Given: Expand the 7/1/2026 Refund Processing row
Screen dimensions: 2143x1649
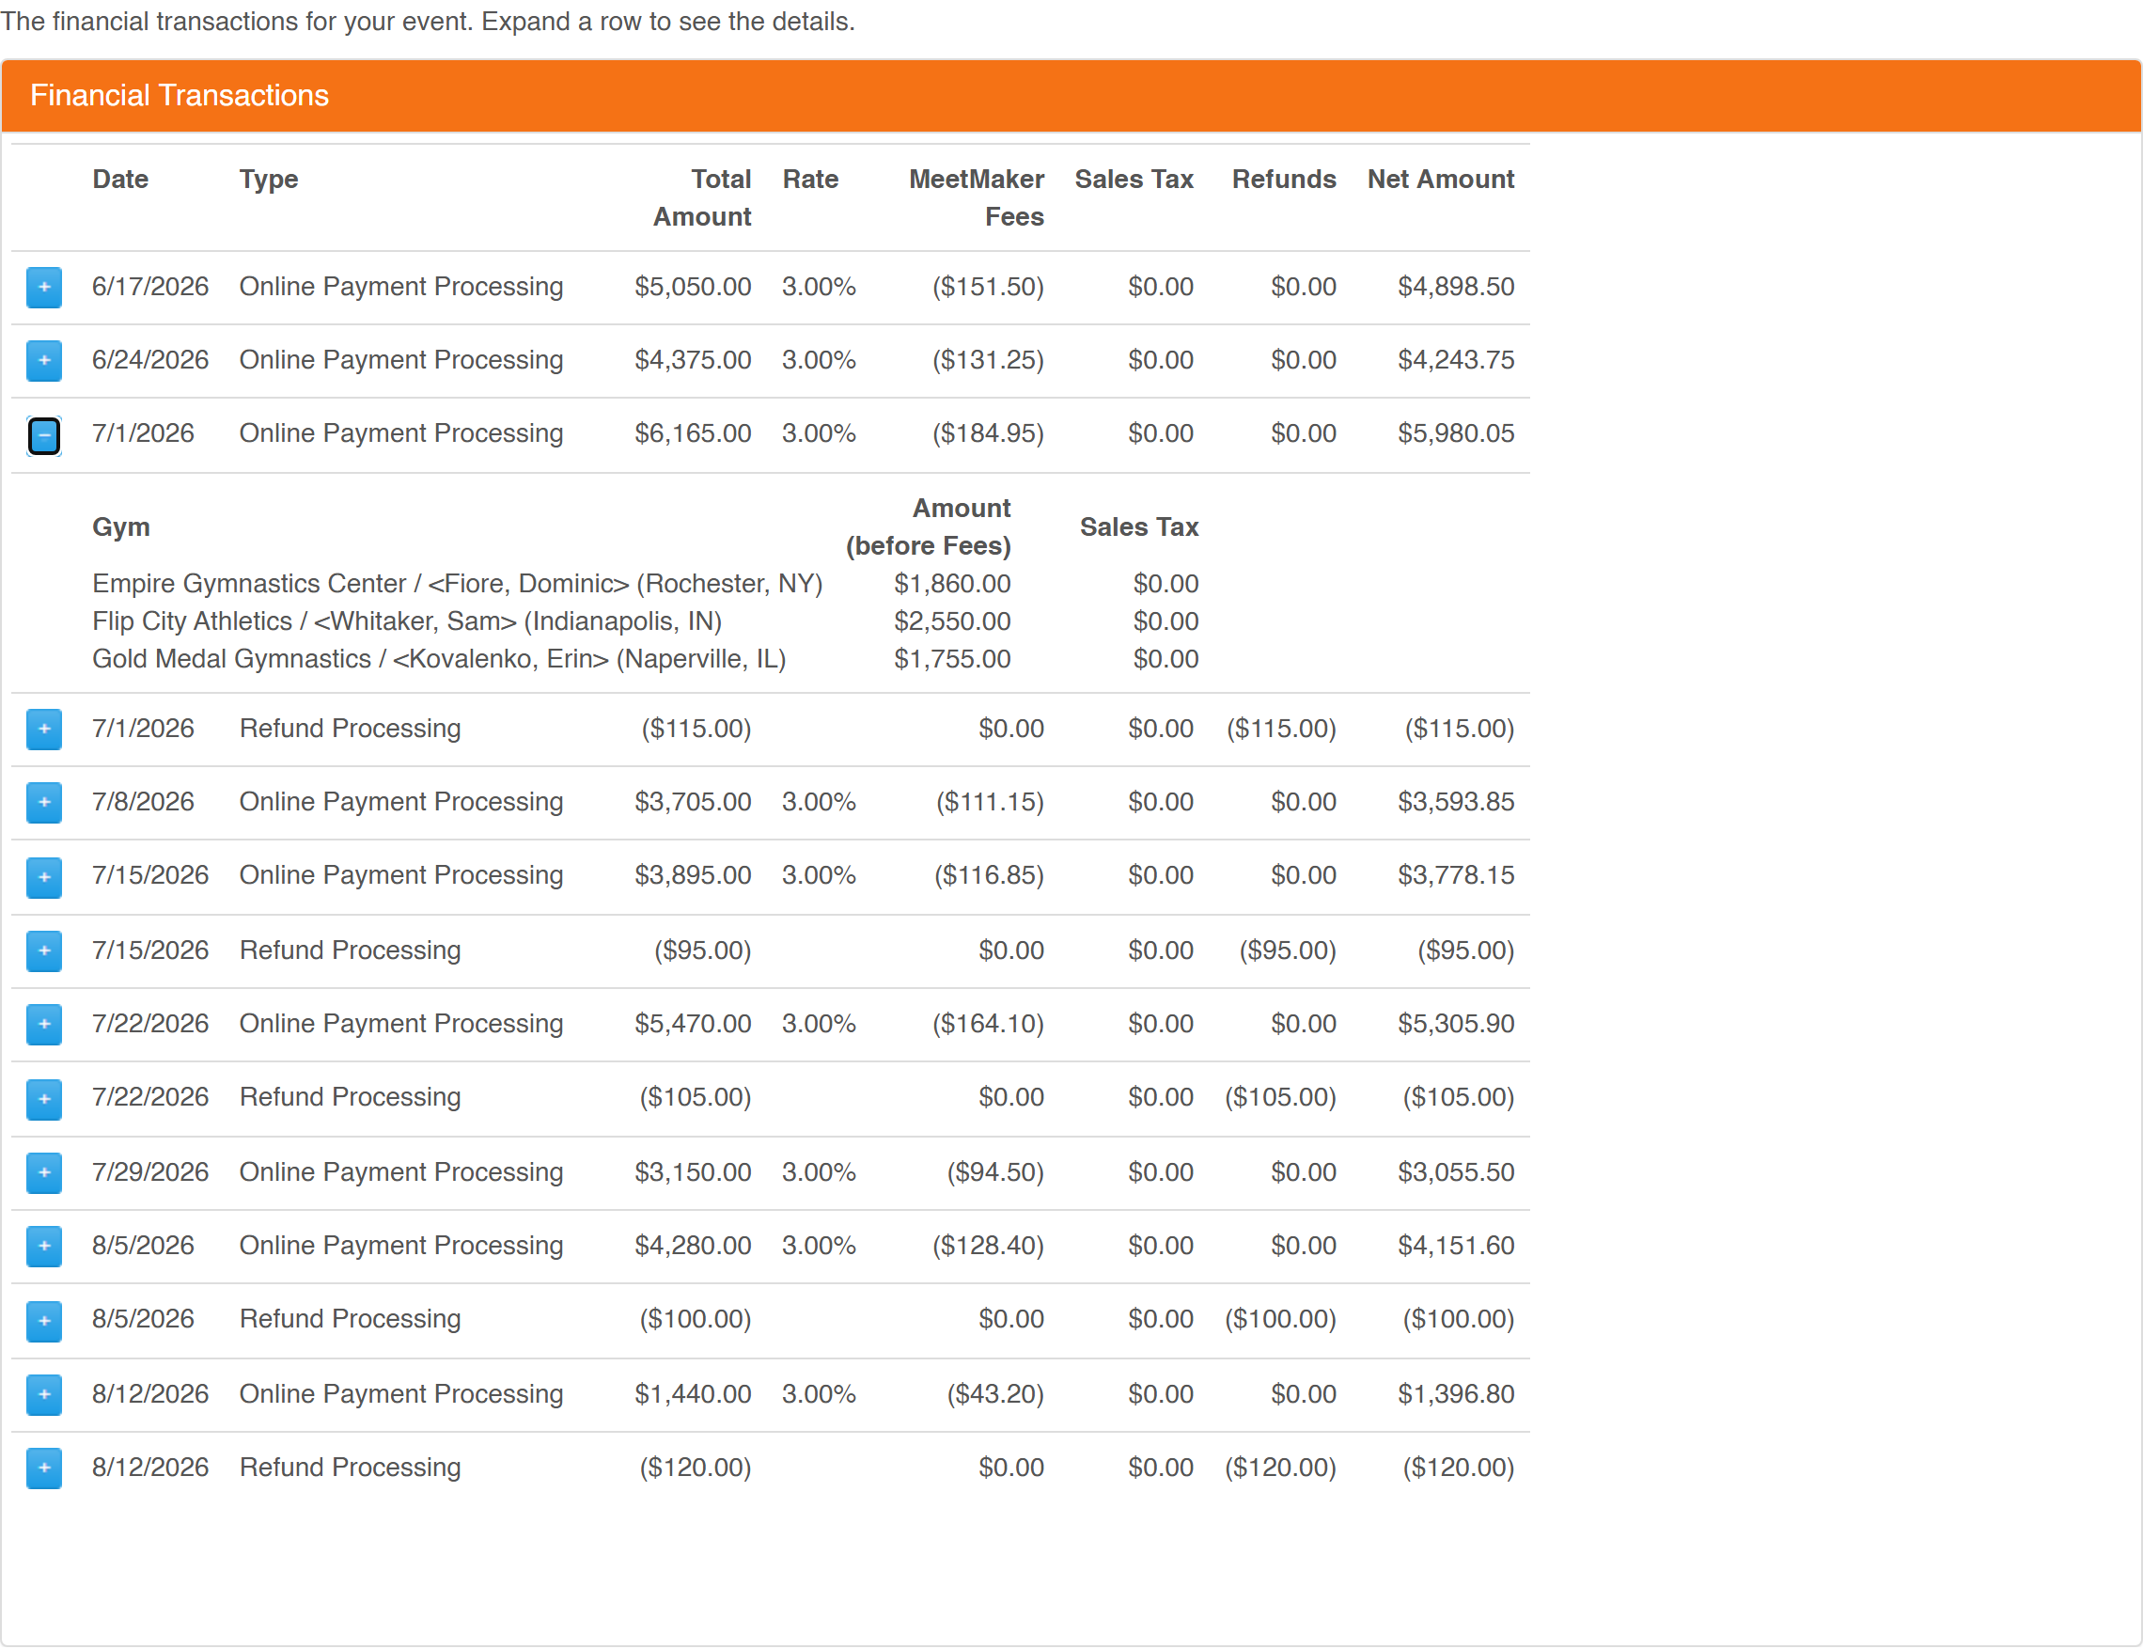Looking at the screenshot, I should point(44,730).
